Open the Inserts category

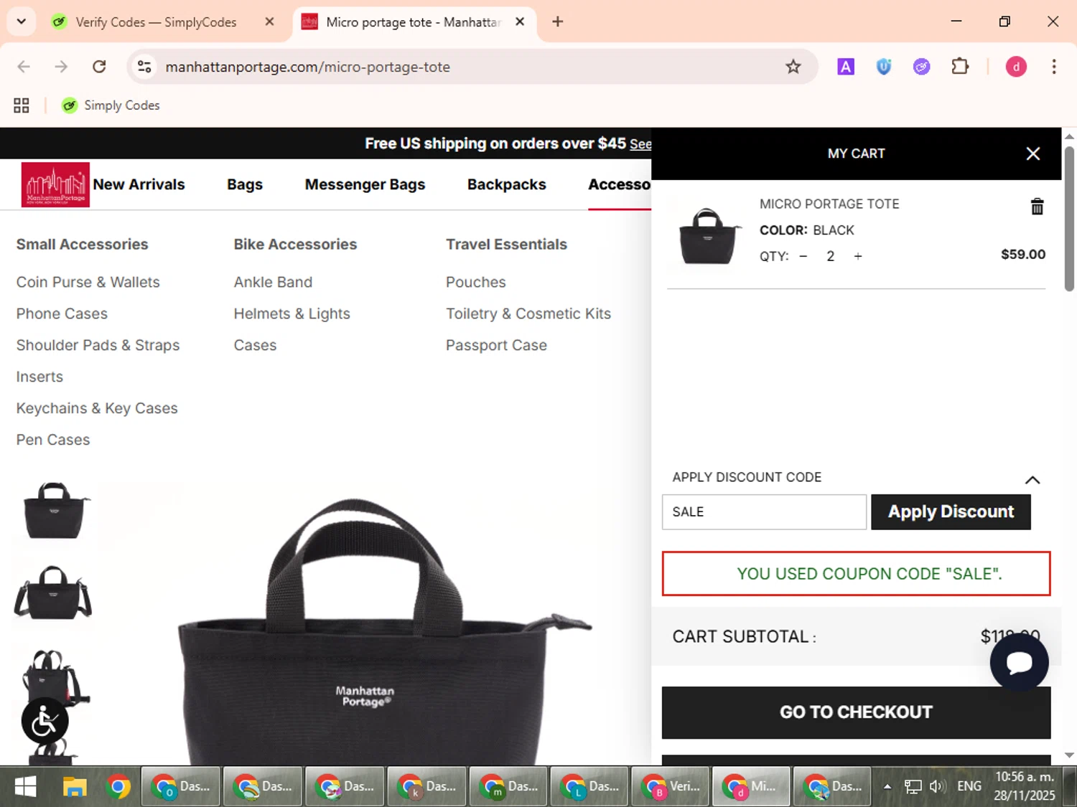point(39,377)
